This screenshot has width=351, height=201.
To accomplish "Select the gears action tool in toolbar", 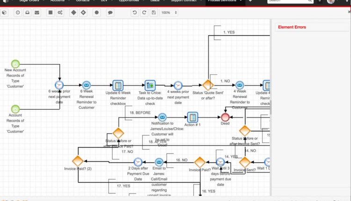I will pyautogui.click(x=60, y=13).
